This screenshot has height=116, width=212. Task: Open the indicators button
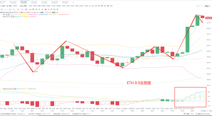click(3, 6)
